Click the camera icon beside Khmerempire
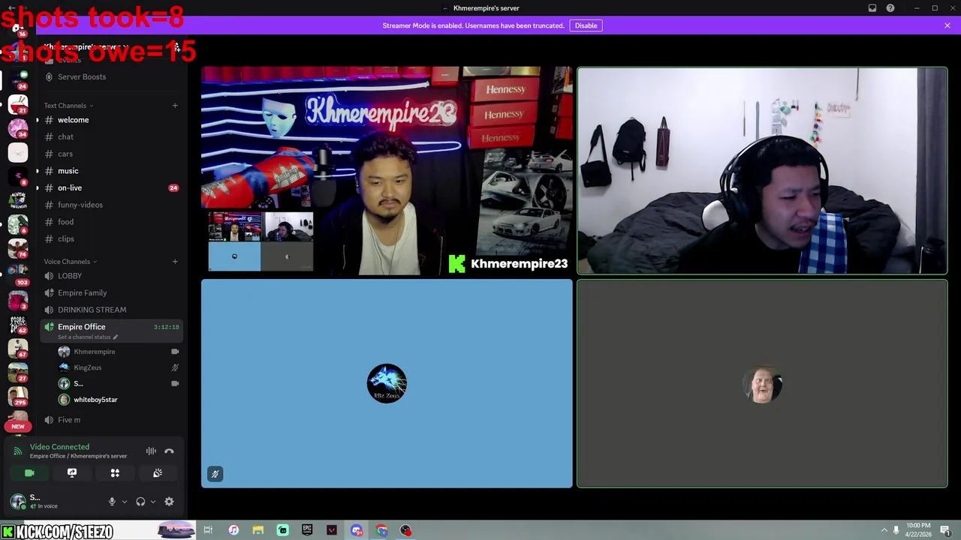The image size is (961, 540). coord(175,352)
